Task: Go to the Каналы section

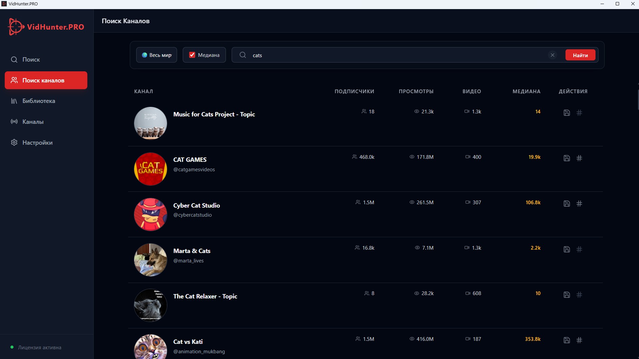Action: (x=46, y=122)
